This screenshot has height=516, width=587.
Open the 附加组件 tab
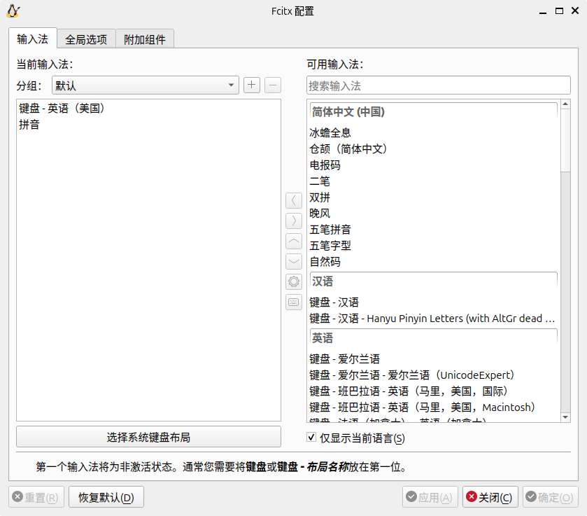[x=145, y=39]
